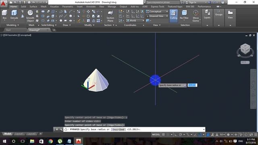This screenshot has height=145, width=258.
Task: Click the New file icon in quick access toolbar
Action: coord(11,2)
